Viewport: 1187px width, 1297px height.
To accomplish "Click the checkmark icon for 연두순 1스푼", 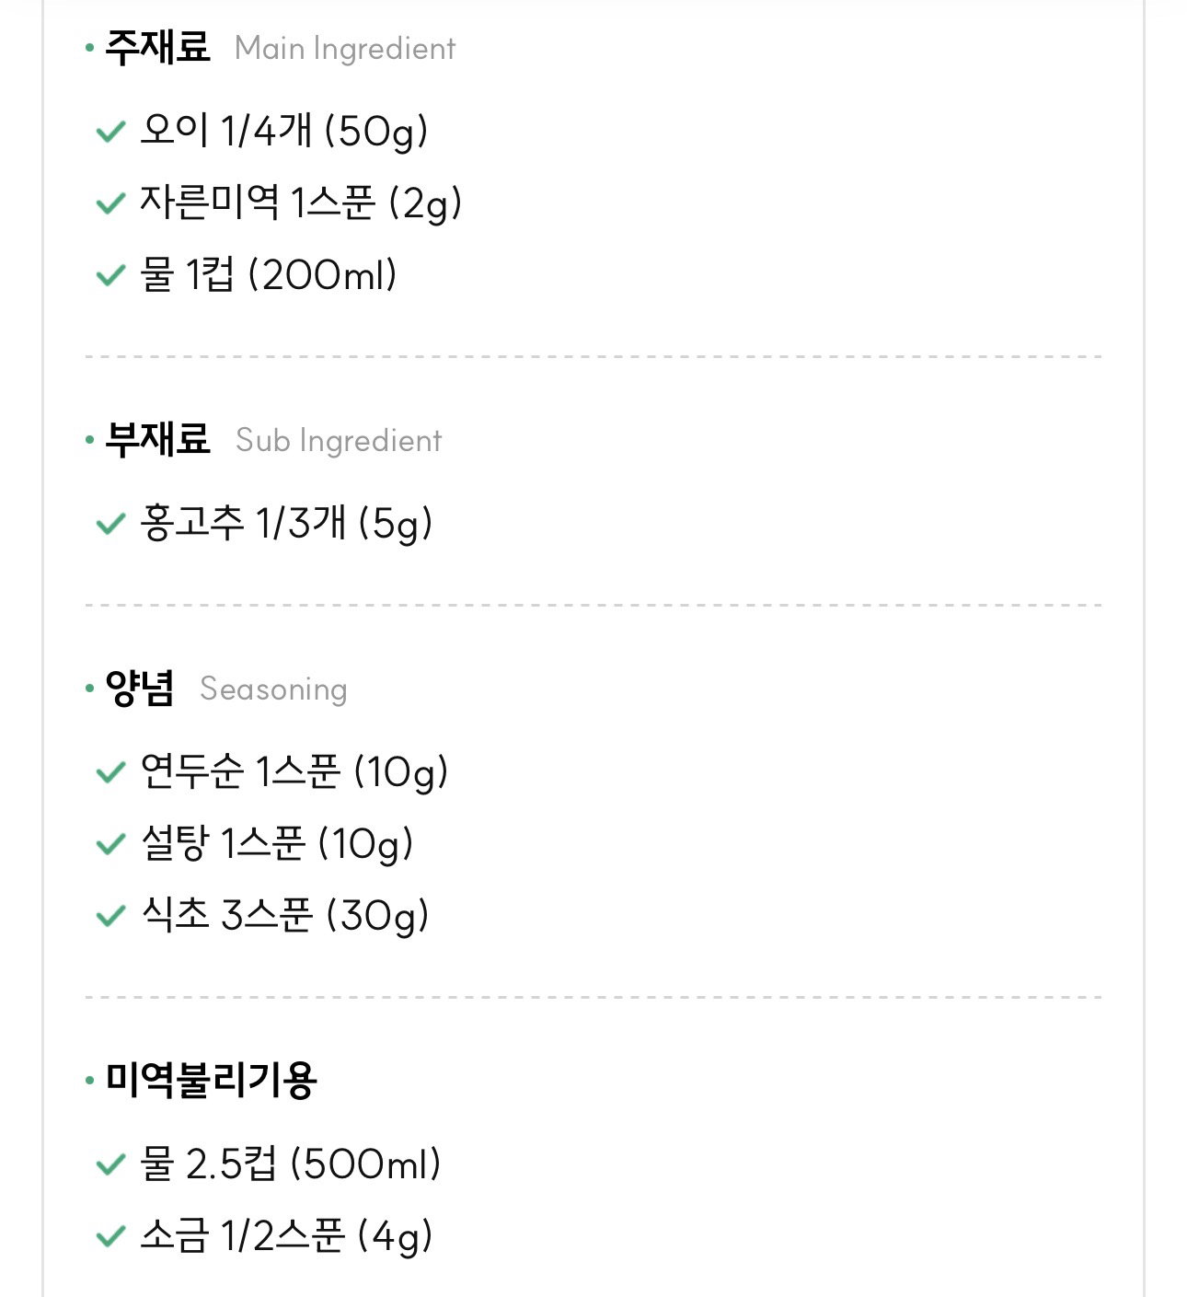I will point(110,772).
